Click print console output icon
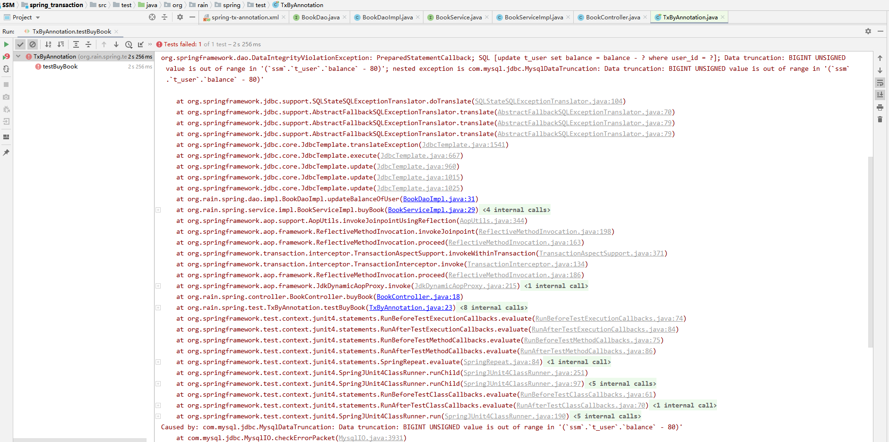The width and height of the screenshot is (889, 442). coord(880,107)
